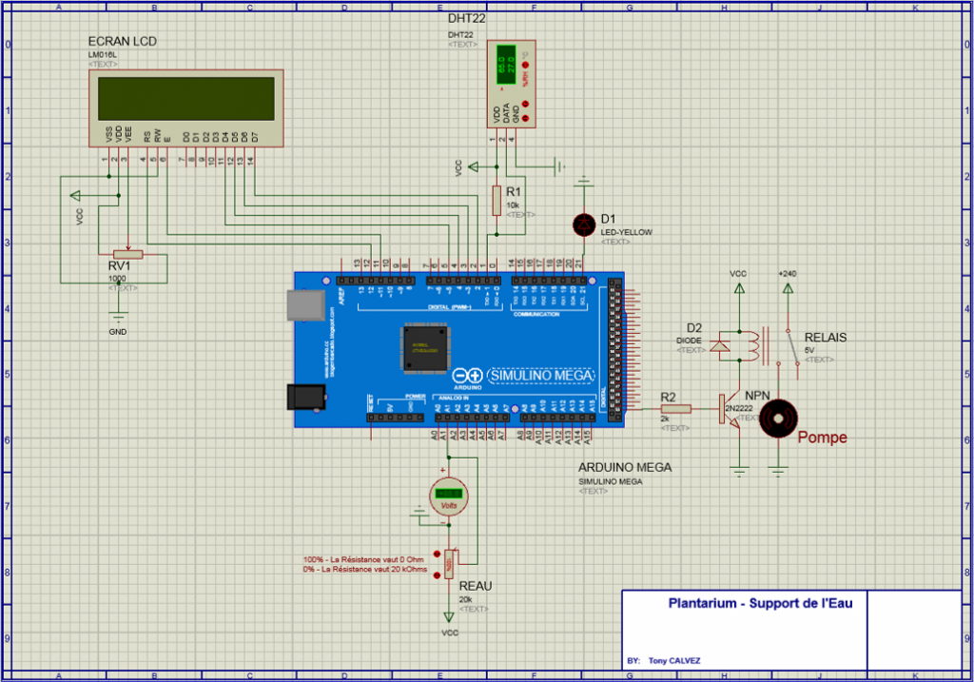The image size is (974, 682).
Task: Click the '10k' value of R1
Action: point(513,205)
